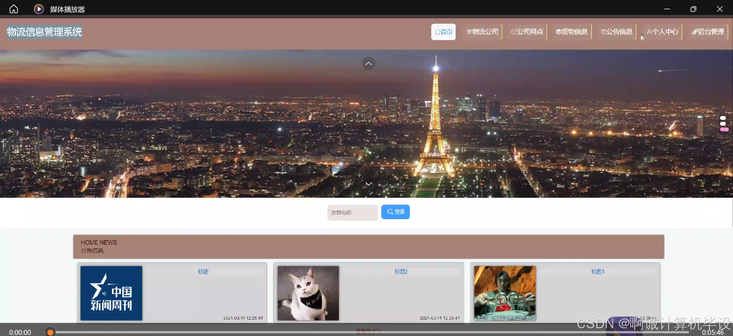Open the 个人中心 menu item
Image resolution: width=733 pixels, height=336 pixels.
point(662,32)
